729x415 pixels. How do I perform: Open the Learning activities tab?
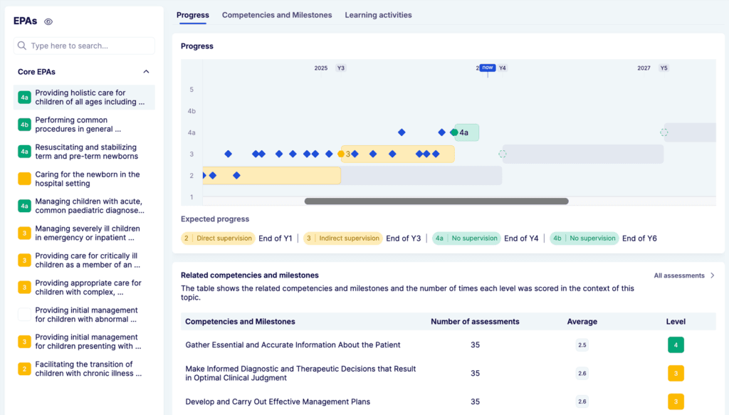pyautogui.click(x=378, y=14)
